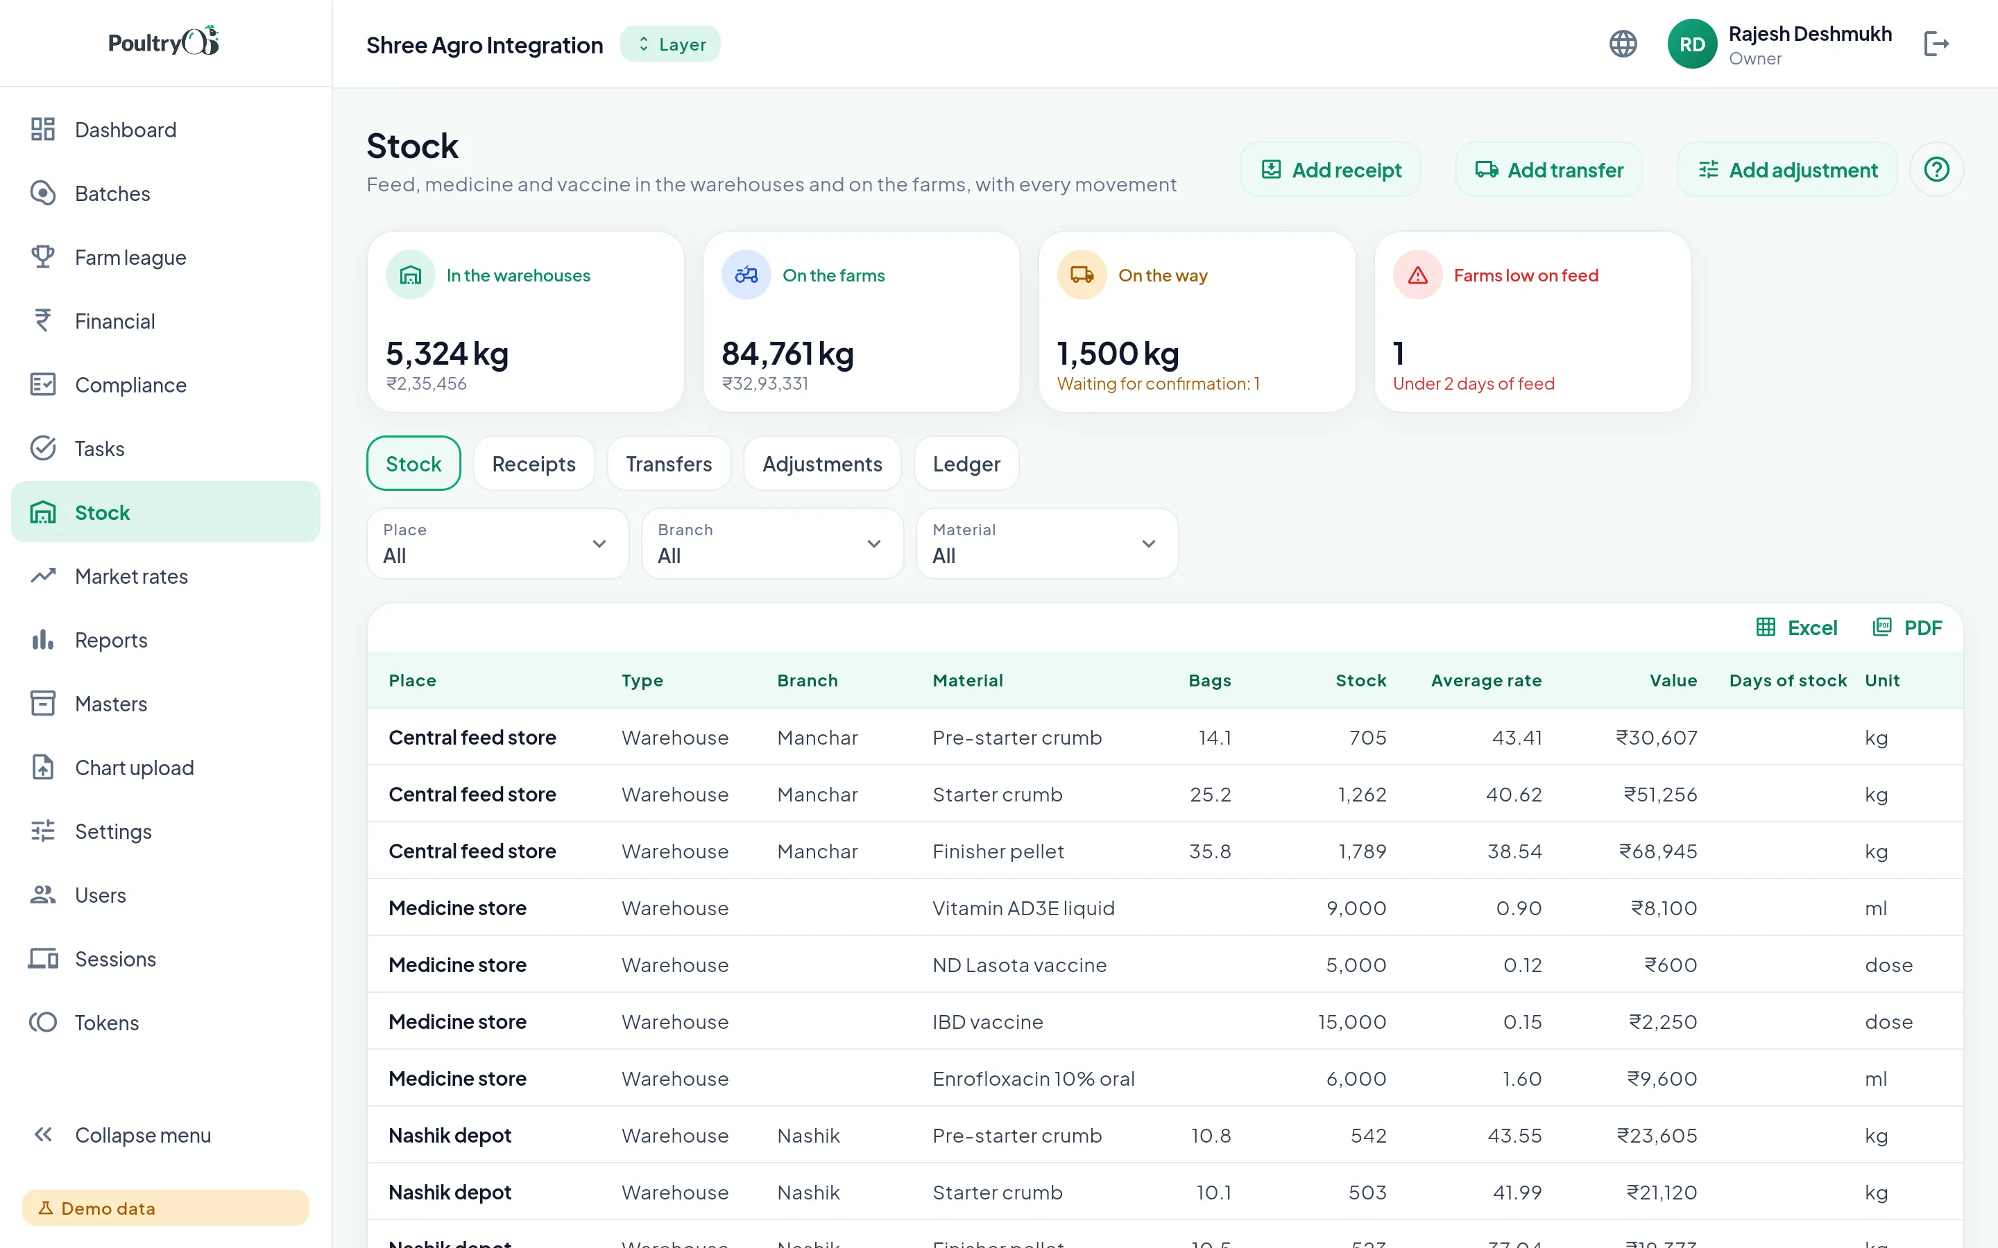Sort by the Average rate column header
1998x1248 pixels.
[x=1485, y=680]
